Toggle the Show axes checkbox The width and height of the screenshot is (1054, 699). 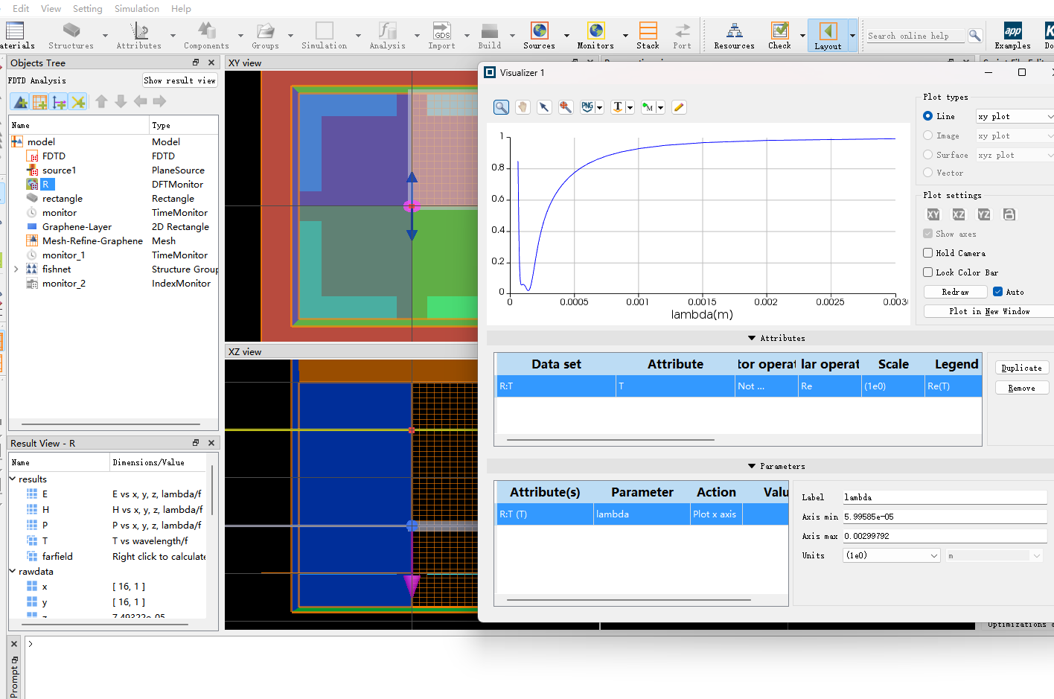tap(928, 234)
